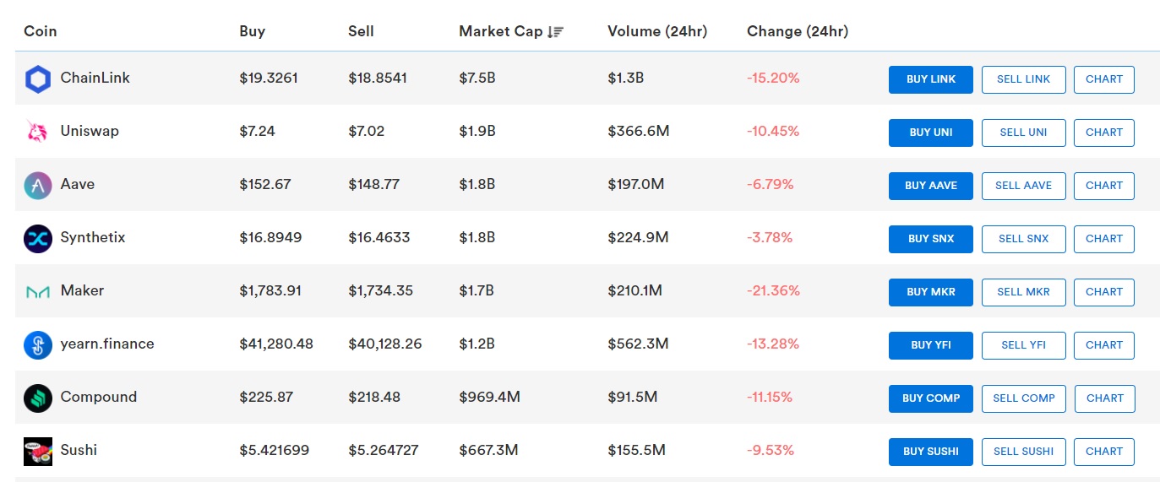
Task: Click the Change (24hr) column header
Action: pyautogui.click(x=797, y=32)
